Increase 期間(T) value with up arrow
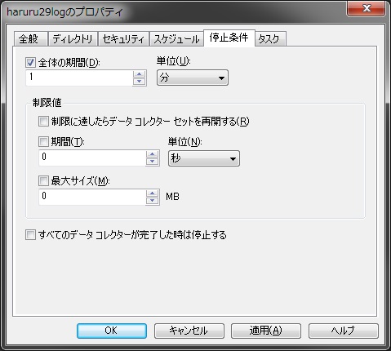This screenshot has height=351, width=391. point(152,154)
